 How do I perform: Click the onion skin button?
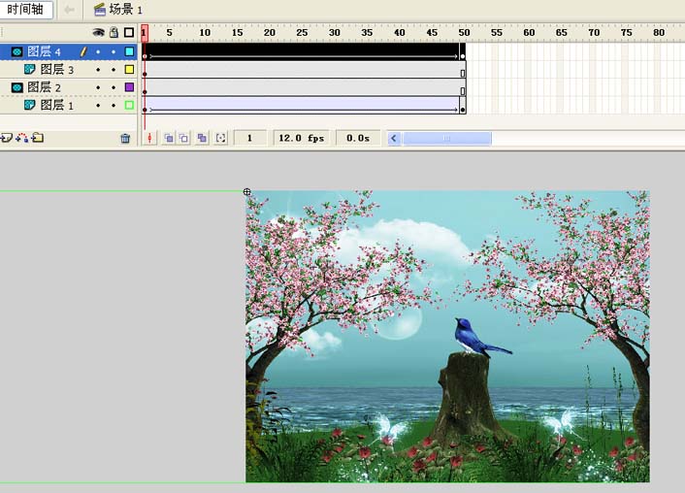tap(169, 139)
